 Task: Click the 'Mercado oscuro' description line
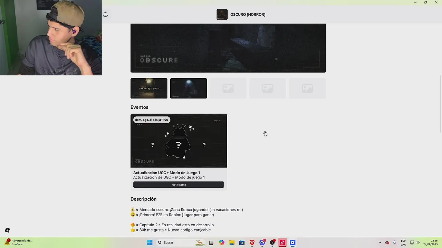(x=187, y=210)
